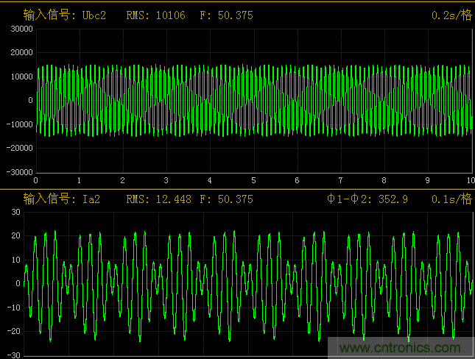Click the 20 y-axis label on lower chart
Viewport: 475px width, 359px height.
[15, 235]
